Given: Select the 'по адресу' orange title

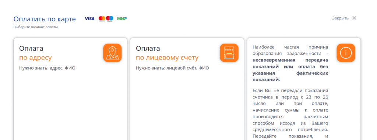Looking at the screenshot, I should click(x=35, y=58).
